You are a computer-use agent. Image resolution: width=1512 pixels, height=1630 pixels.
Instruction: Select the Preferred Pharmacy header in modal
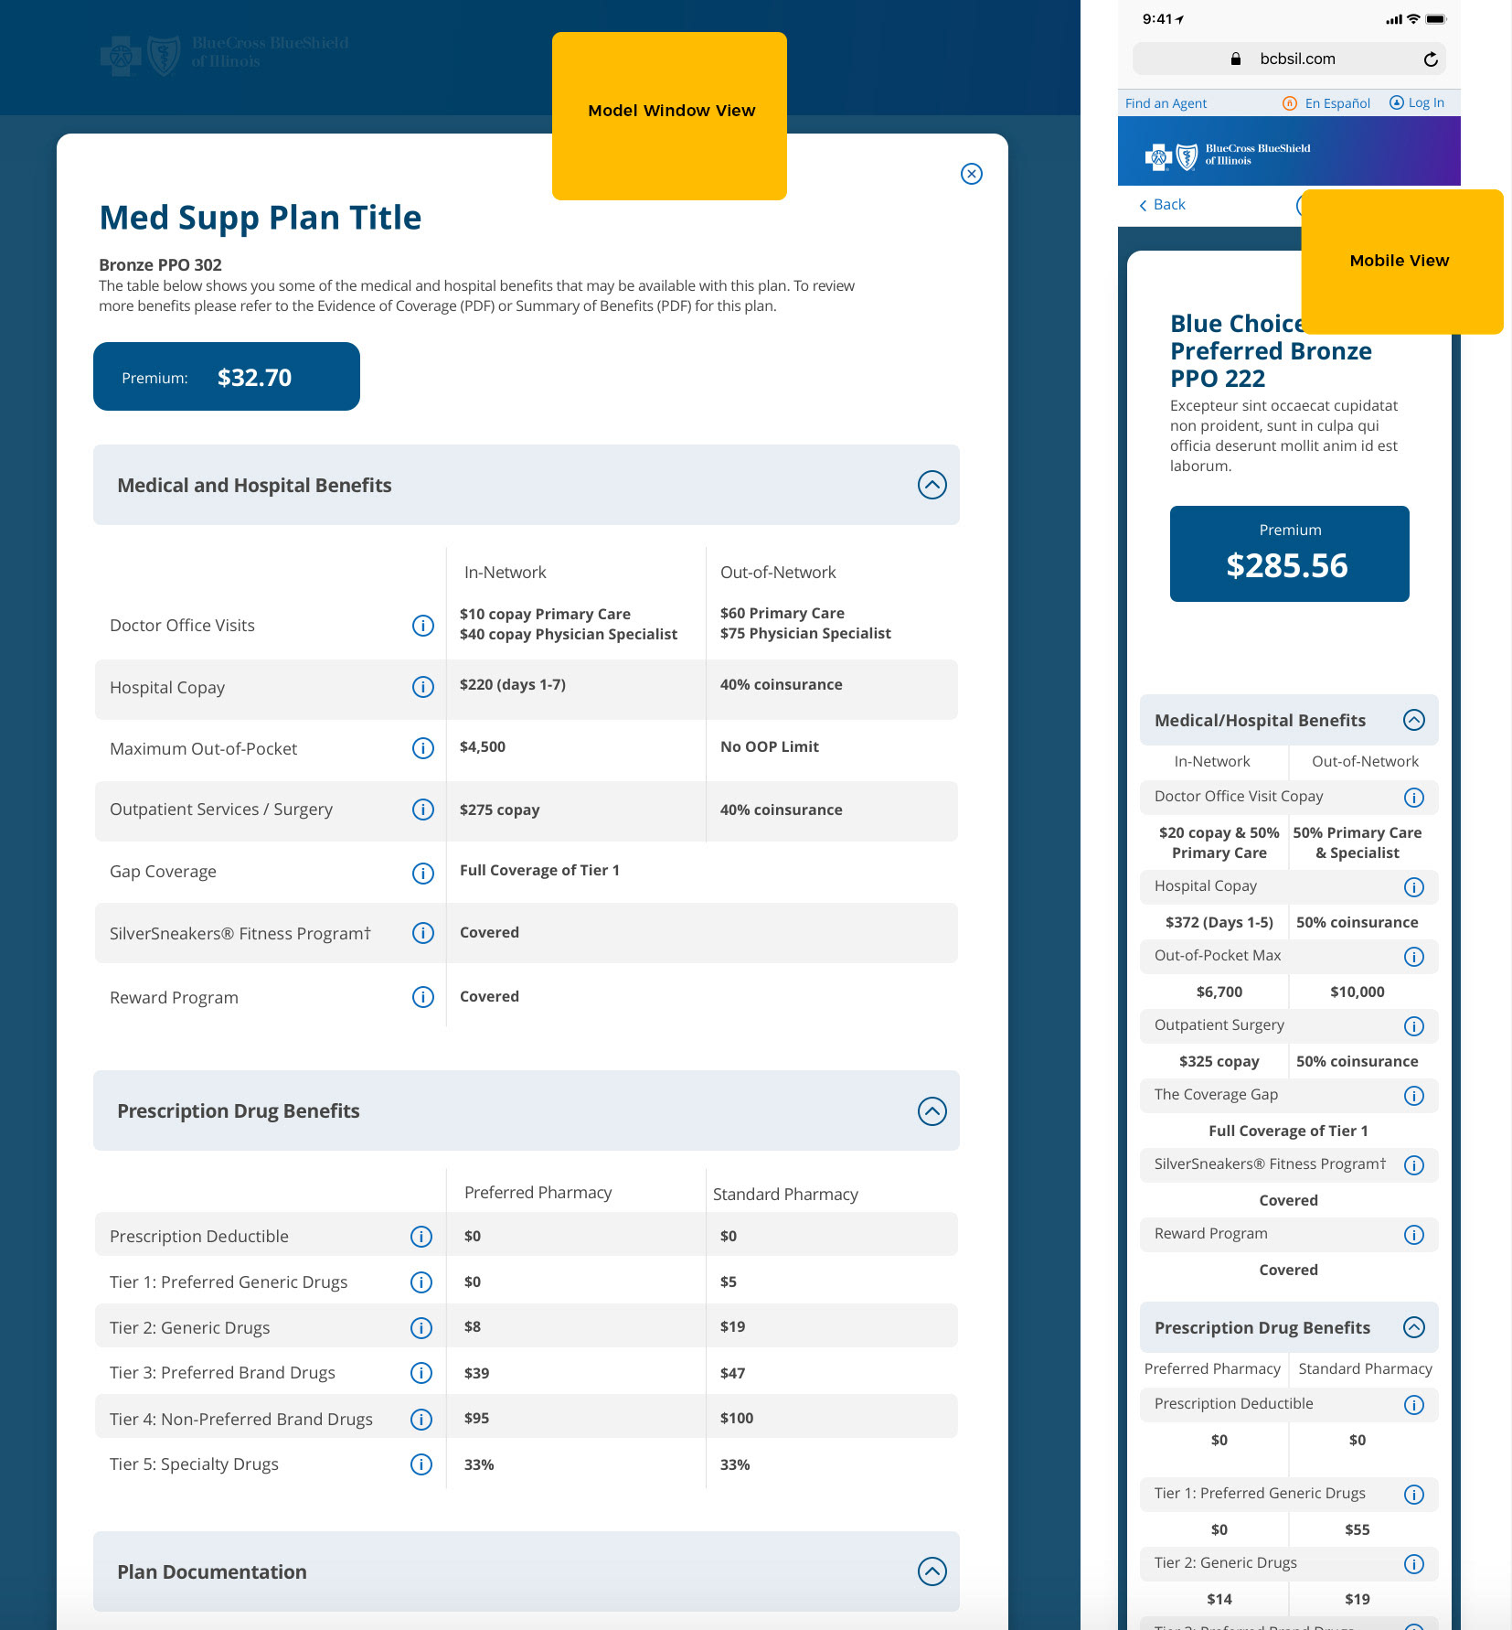(x=538, y=1193)
